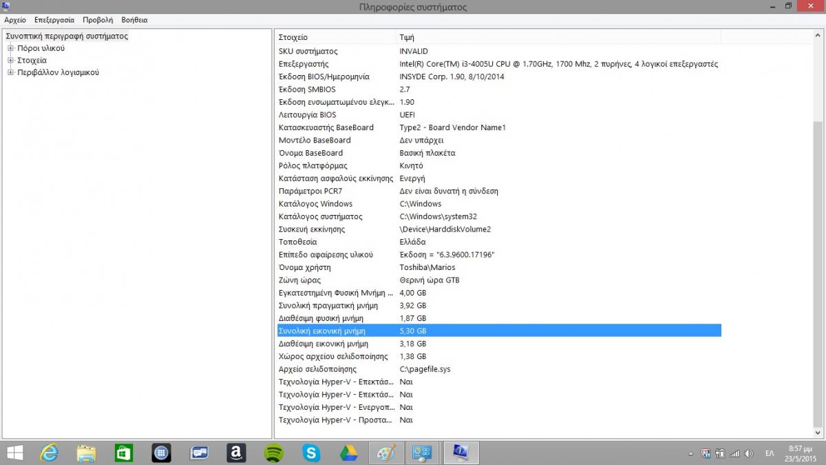
Task: Launch Internet Explorer from taskbar
Action: point(50,453)
